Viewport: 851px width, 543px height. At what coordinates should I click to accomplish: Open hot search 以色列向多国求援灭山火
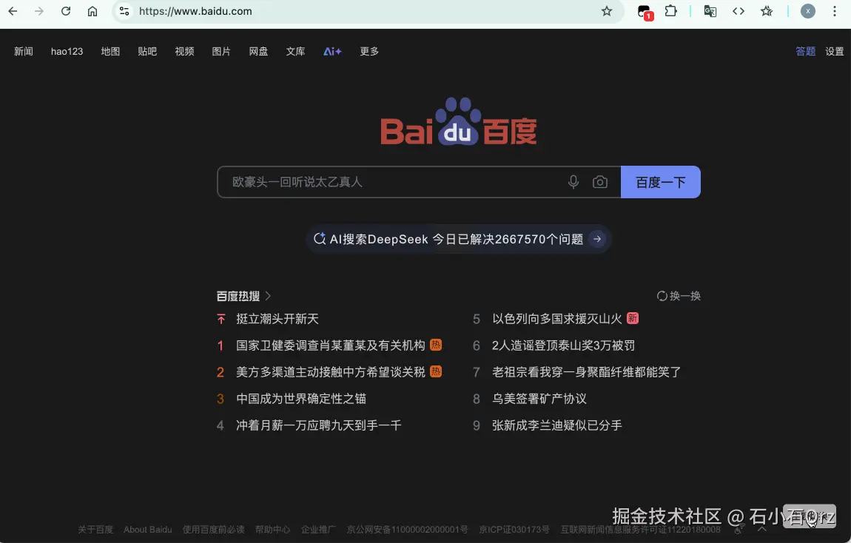pyautogui.click(x=556, y=318)
